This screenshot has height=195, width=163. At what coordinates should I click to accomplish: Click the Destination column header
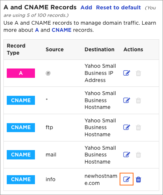tap(100, 49)
